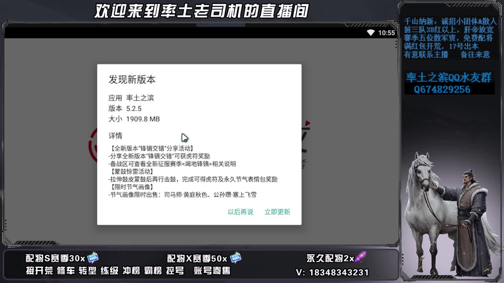Screen dimensions: 504x283
Task: Click the 【限时节气画像】 heading line
Action: [132, 187]
